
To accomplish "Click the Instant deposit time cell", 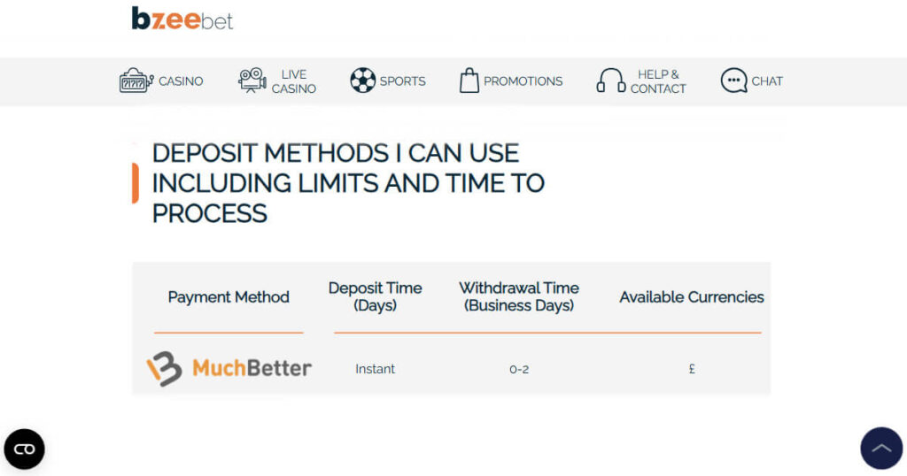I will 375,369.
